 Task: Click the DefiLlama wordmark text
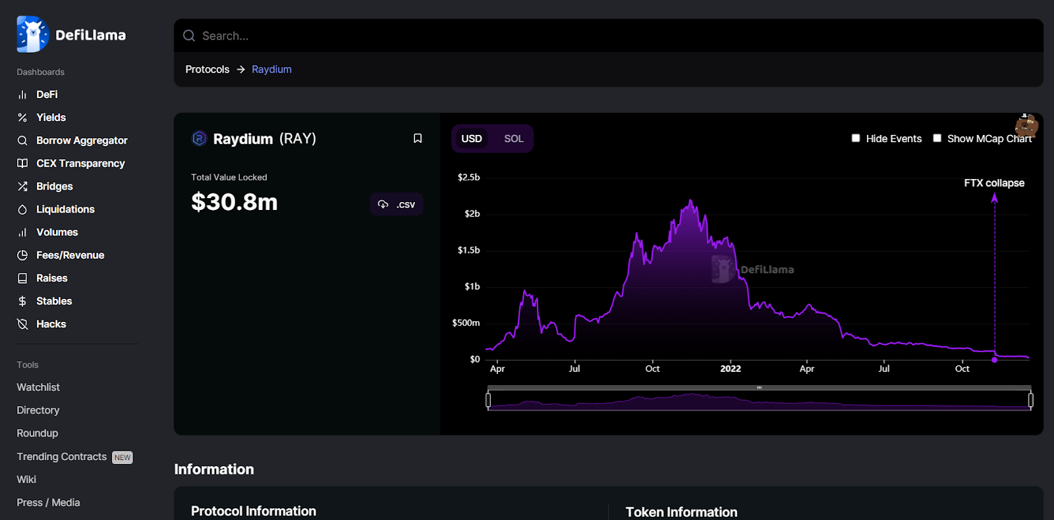tap(91, 35)
